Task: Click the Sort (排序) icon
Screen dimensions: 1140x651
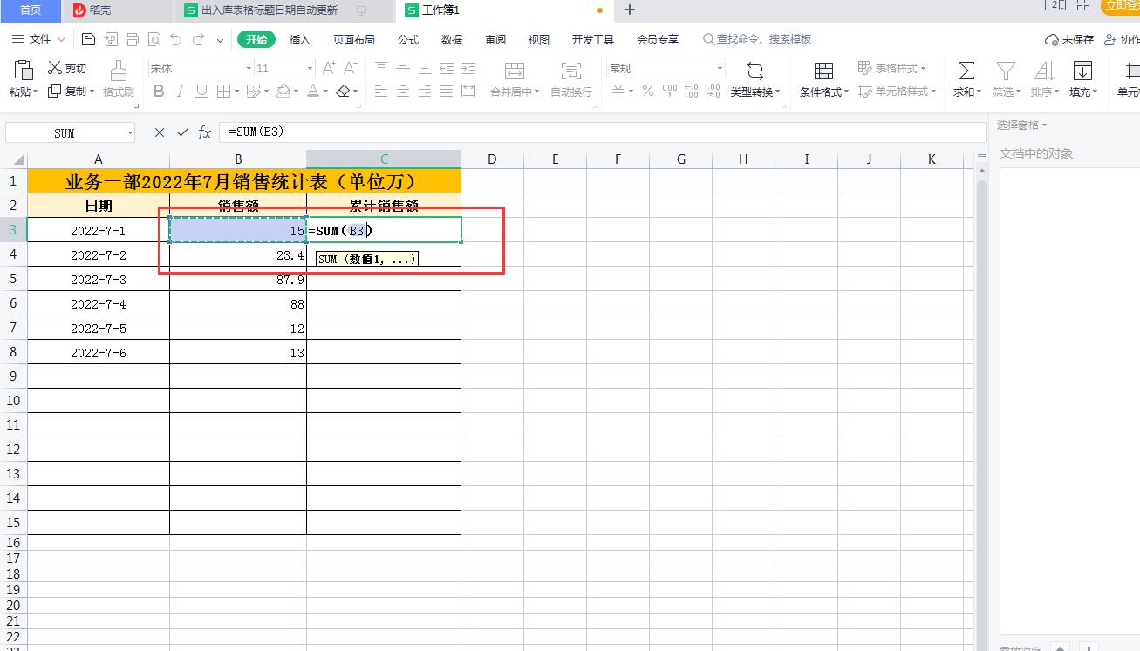Action: click(1043, 71)
